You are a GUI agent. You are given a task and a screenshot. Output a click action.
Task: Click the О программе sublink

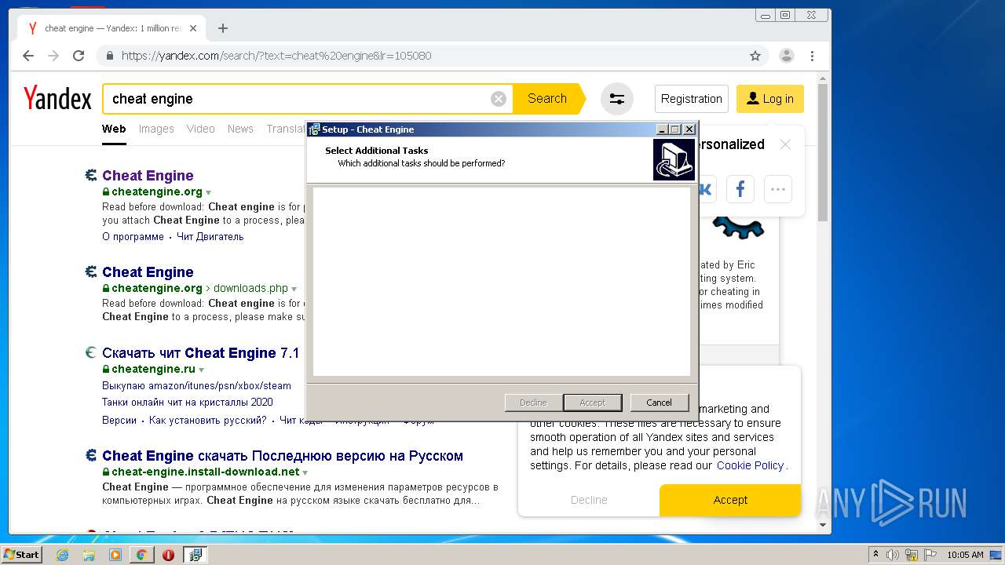[133, 237]
